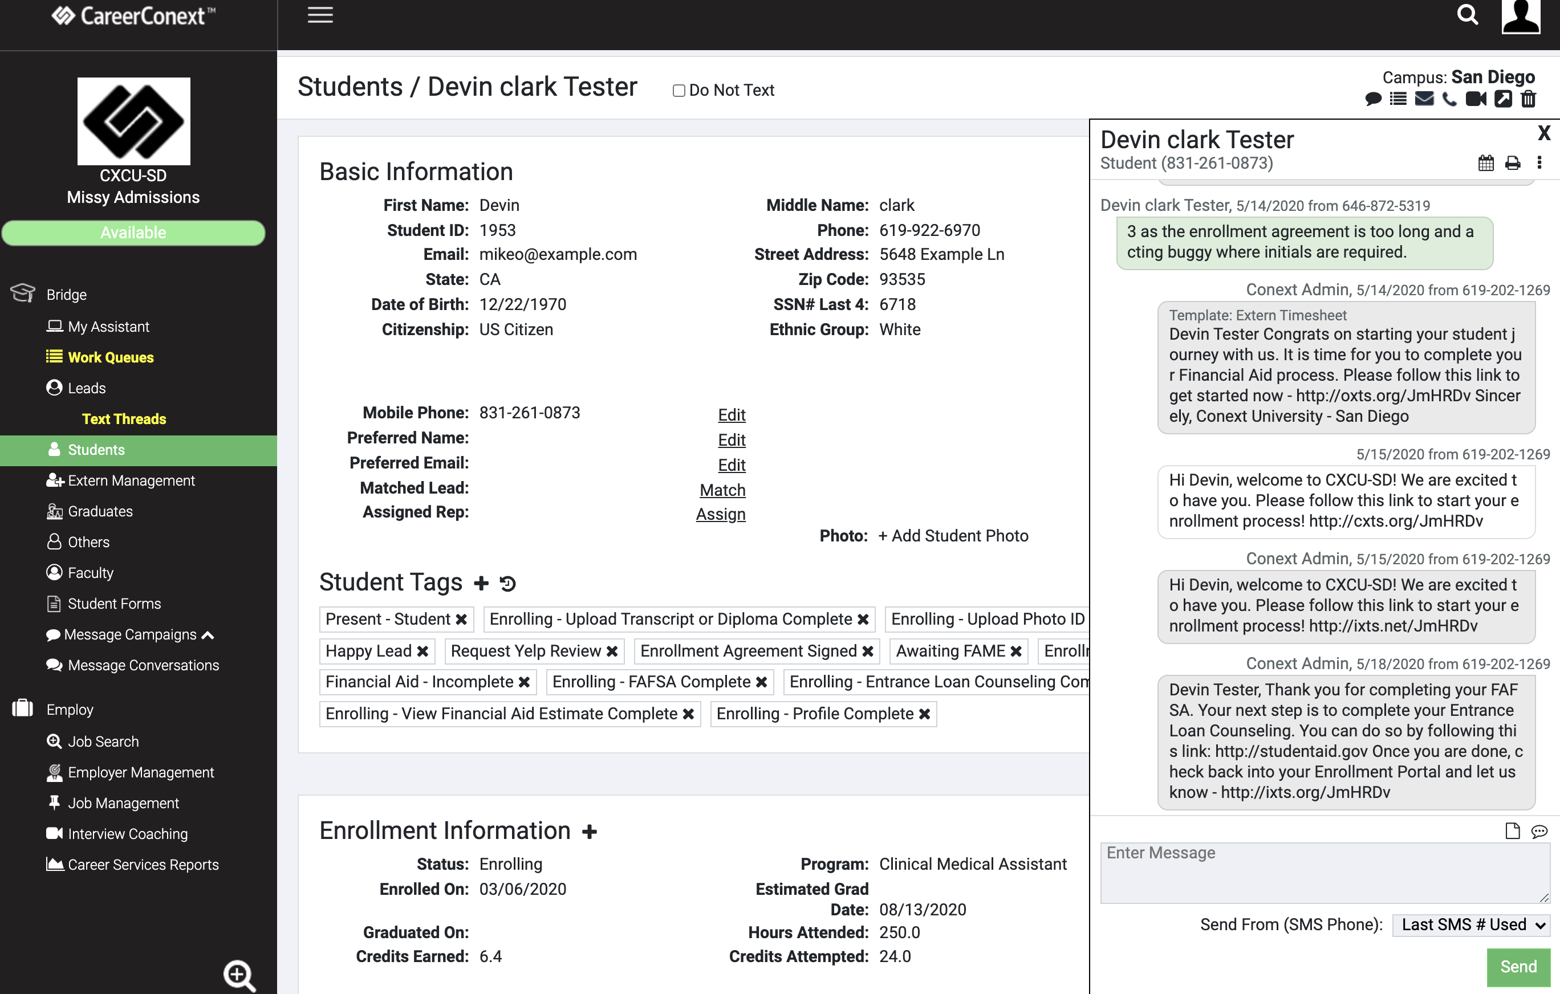Open Student Forms in sidebar
The image size is (1560, 994).
[104, 604]
